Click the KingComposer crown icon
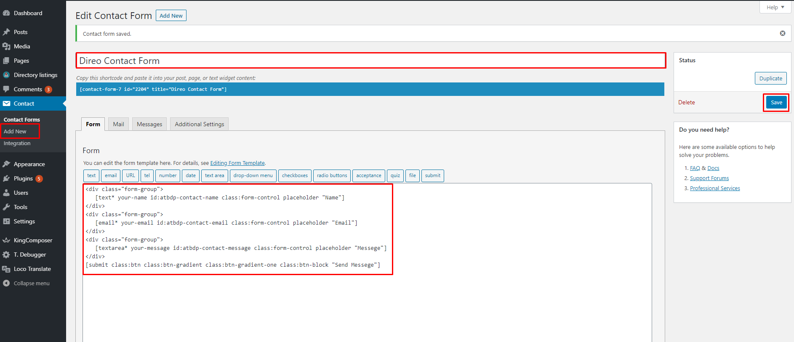This screenshot has height=342, width=794. point(6,240)
